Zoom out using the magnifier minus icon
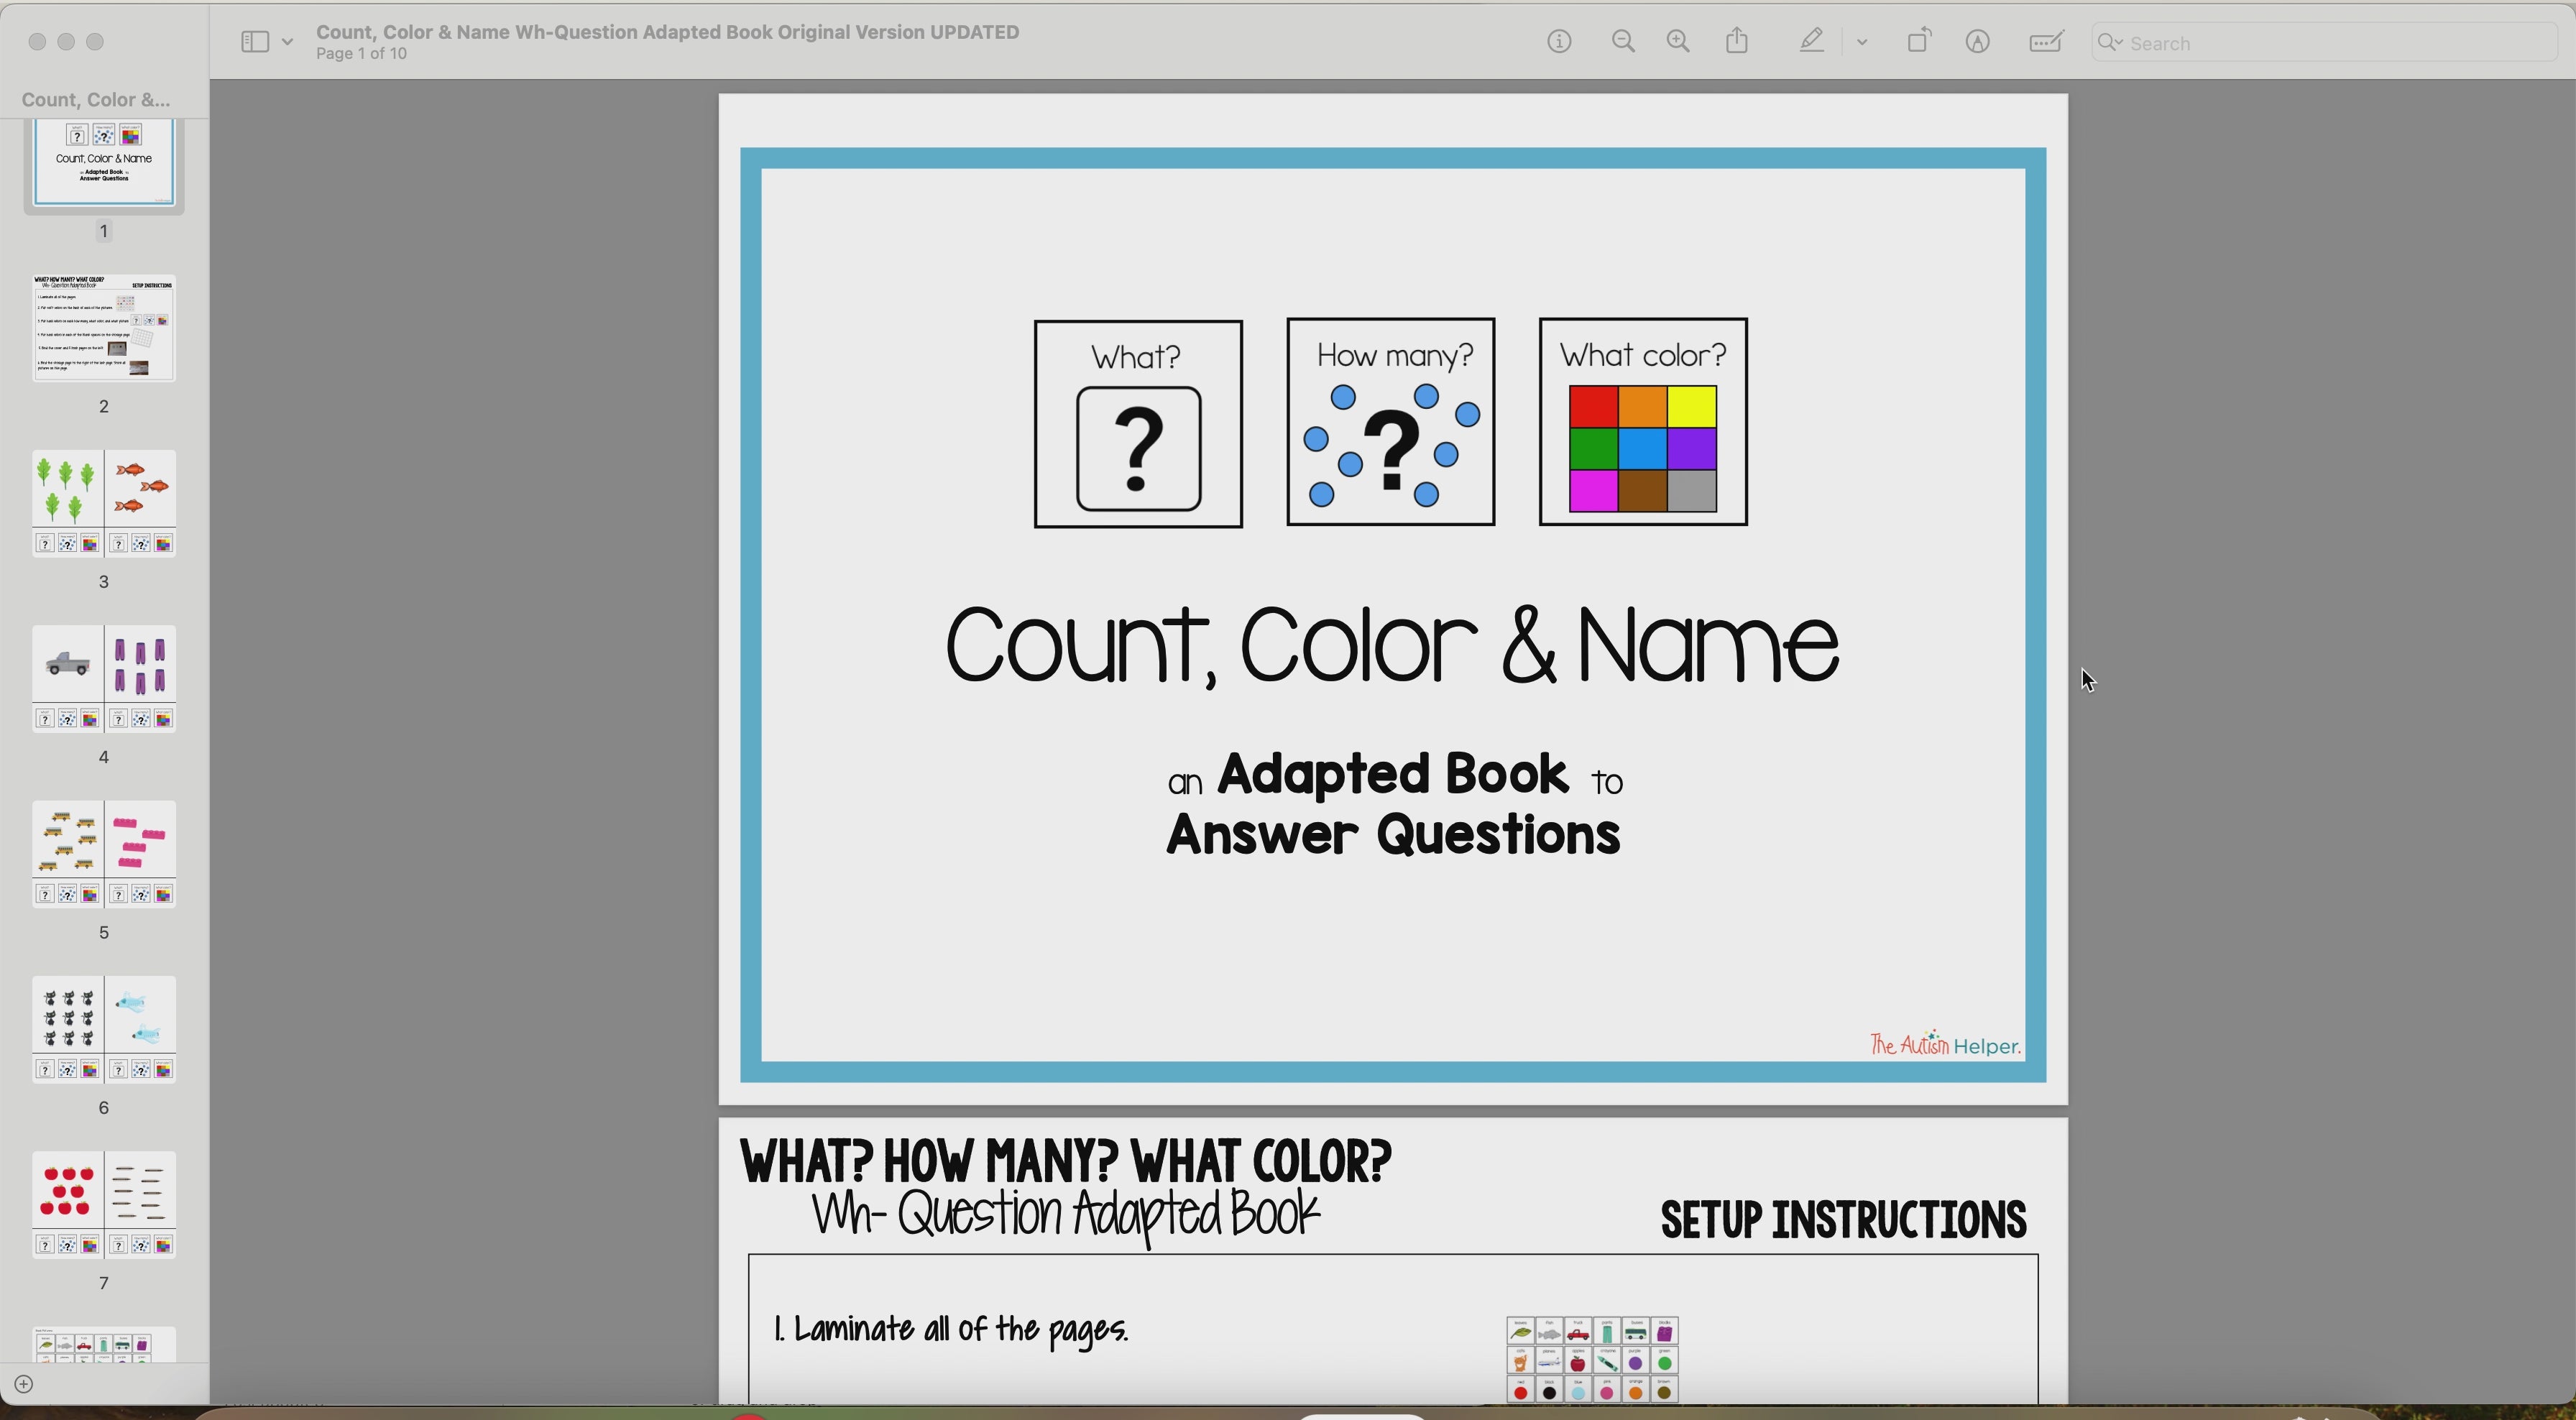This screenshot has width=2576, height=1420. point(1623,41)
